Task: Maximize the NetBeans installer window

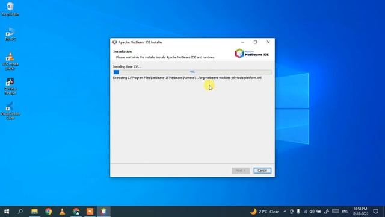Action: tap(255, 42)
